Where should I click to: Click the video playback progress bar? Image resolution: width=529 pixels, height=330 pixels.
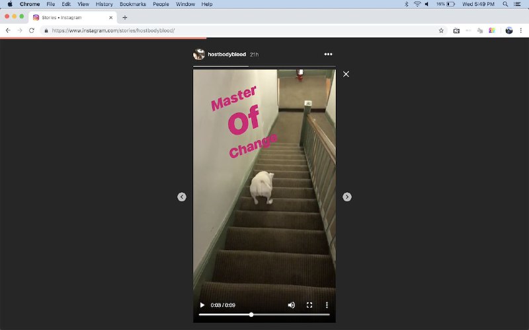pos(264,315)
